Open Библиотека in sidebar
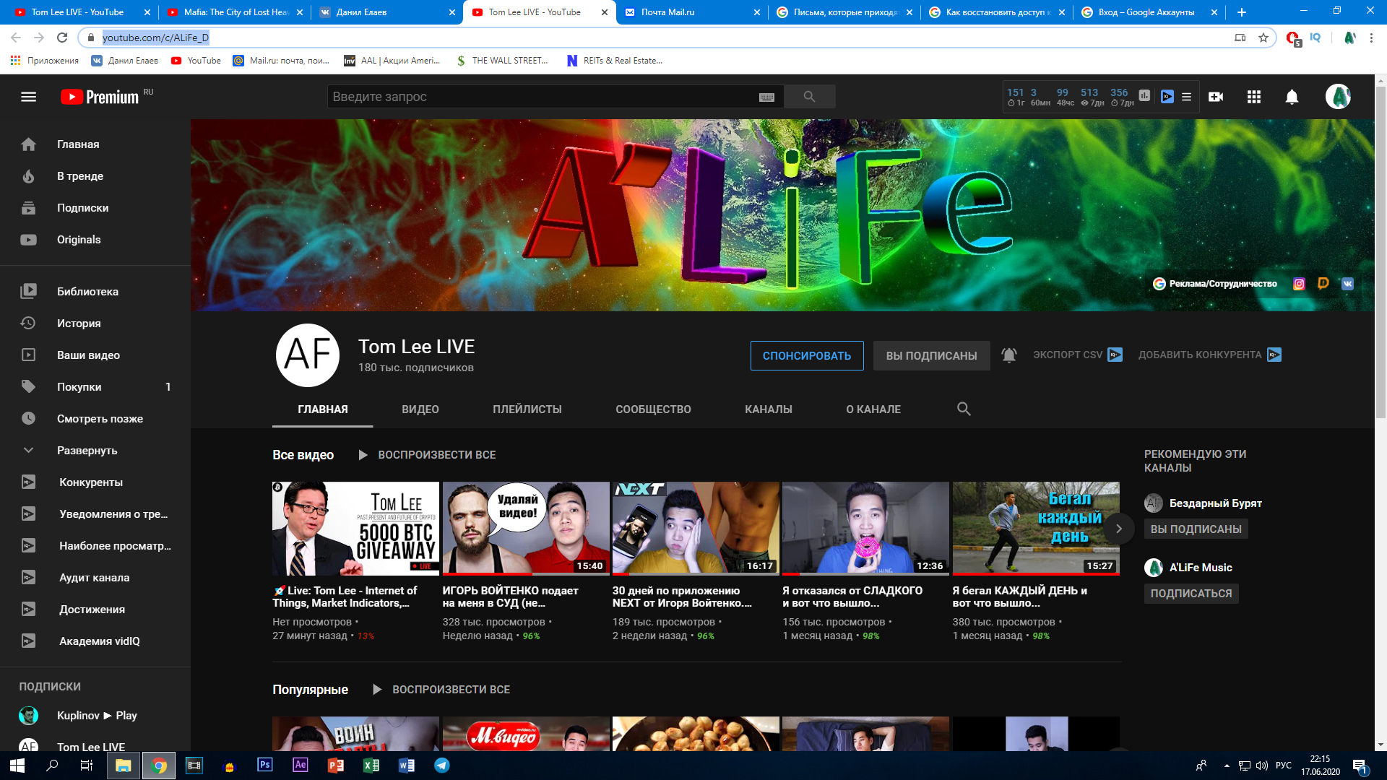 [95, 292]
